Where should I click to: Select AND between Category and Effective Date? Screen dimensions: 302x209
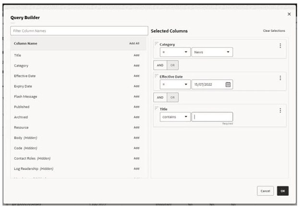[x=160, y=65]
